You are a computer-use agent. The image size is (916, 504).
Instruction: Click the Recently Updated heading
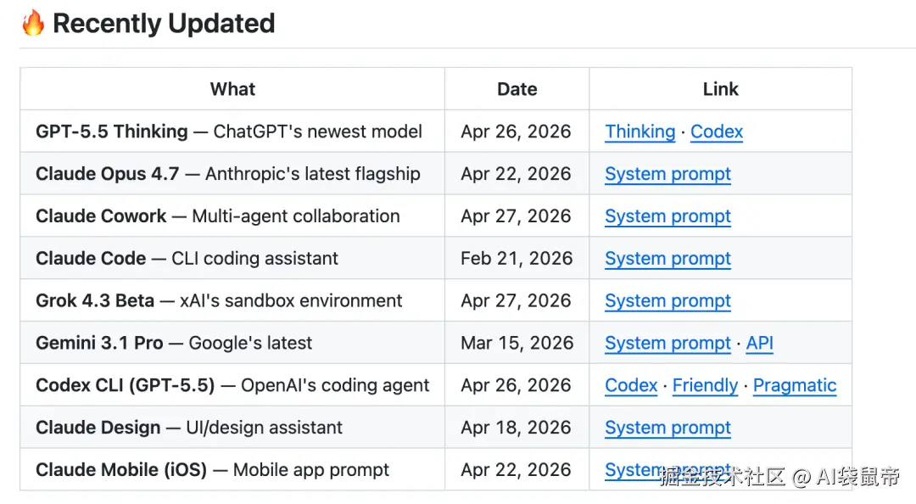164,24
